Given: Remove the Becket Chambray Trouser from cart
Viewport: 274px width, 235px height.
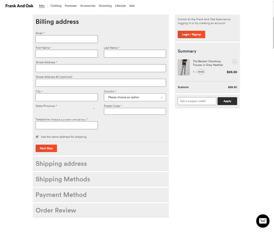Looking at the screenshot, I should [x=234, y=62].
